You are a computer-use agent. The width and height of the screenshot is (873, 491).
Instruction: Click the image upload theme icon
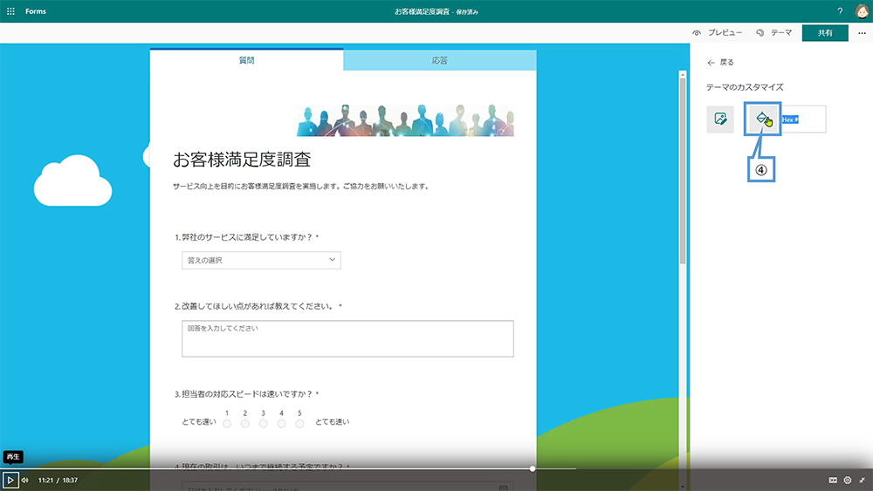[x=720, y=119]
